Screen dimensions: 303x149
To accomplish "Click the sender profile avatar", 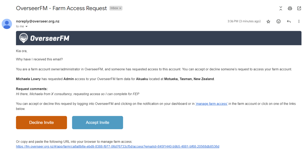I will point(7,24).
